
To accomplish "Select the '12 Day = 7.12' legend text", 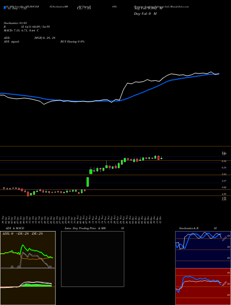I will (x=17, y=9).
